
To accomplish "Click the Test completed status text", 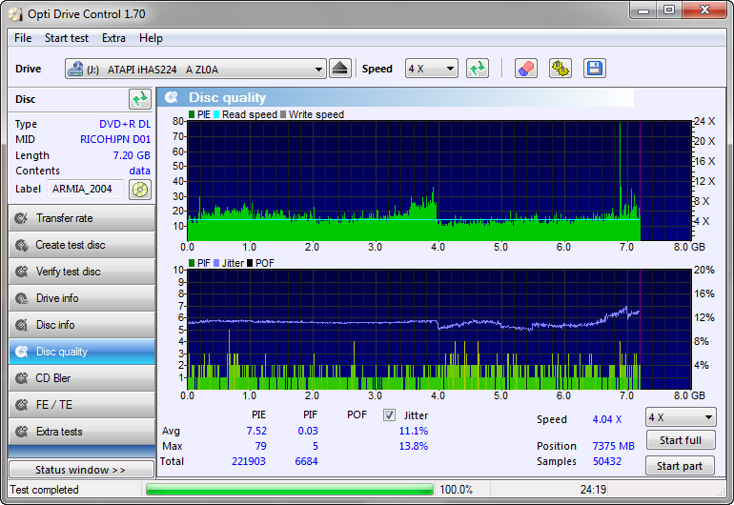I will [x=45, y=490].
